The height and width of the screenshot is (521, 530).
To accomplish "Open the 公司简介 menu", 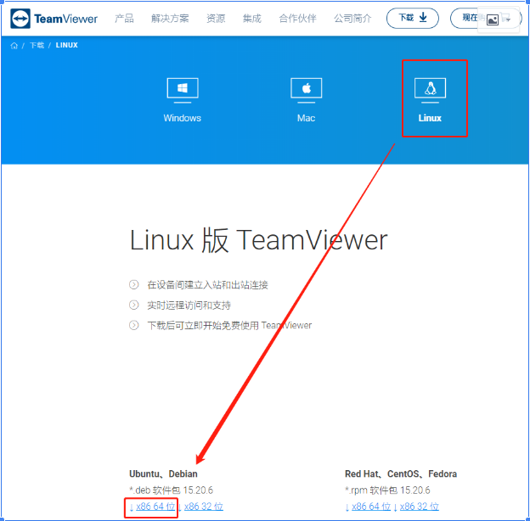I will (x=352, y=18).
